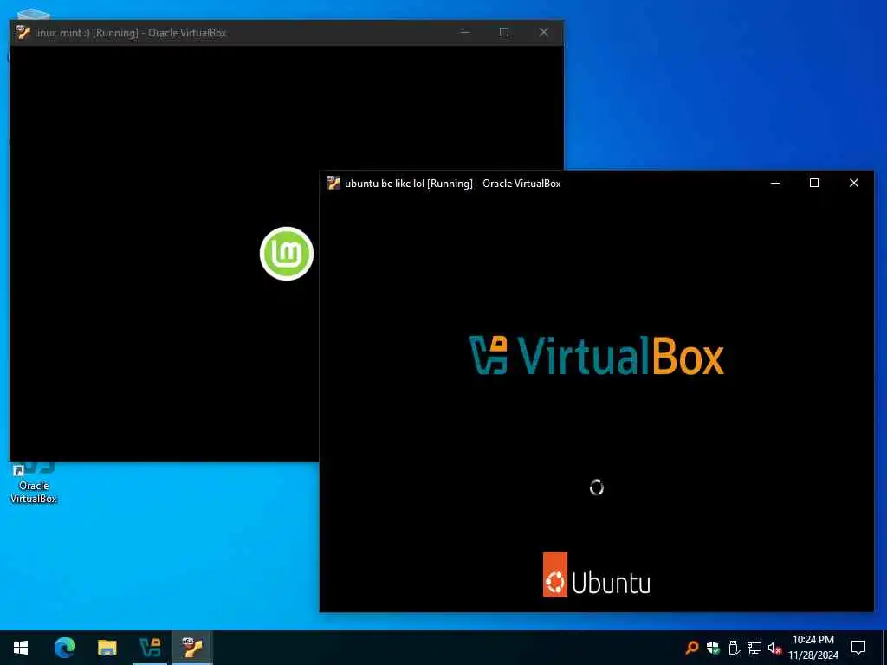
Task: Switch to VirtualBox Manager taskbar icon
Action: pyautogui.click(x=150, y=648)
